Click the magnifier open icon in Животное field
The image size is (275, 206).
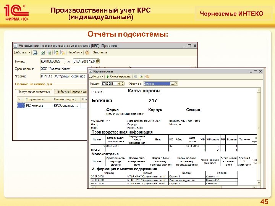(x=176, y=84)
